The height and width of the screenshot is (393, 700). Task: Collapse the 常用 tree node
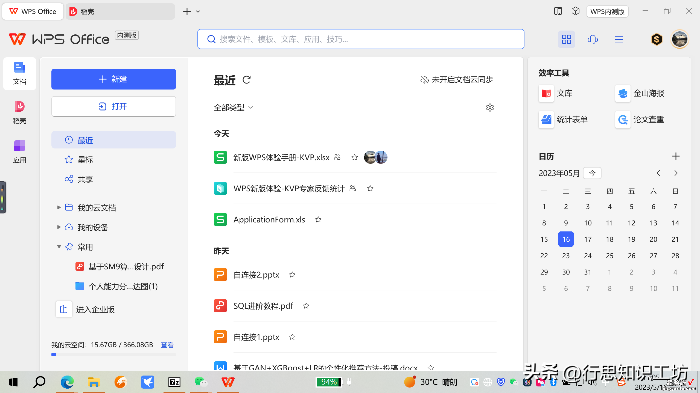pos(59,247)
